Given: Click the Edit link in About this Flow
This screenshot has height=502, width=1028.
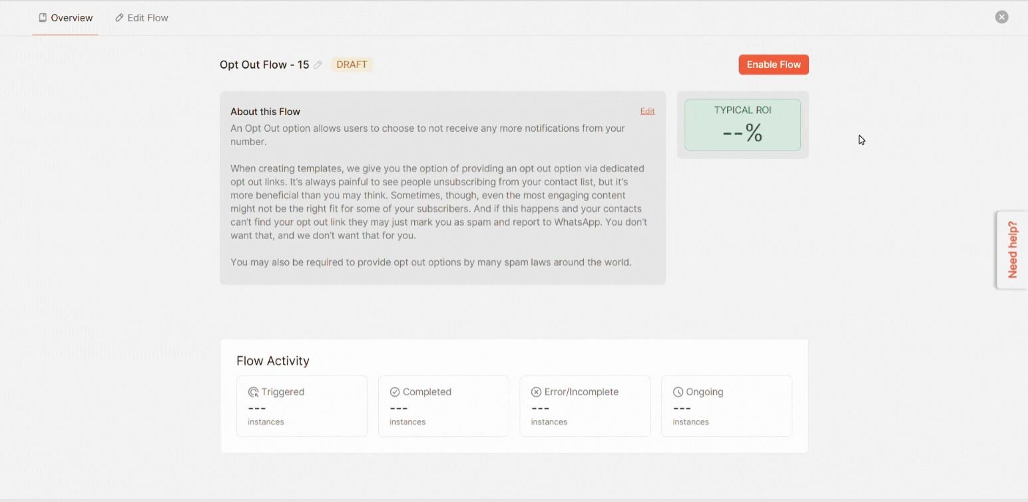Looking at the screenshot, I should tap(647, 111).
